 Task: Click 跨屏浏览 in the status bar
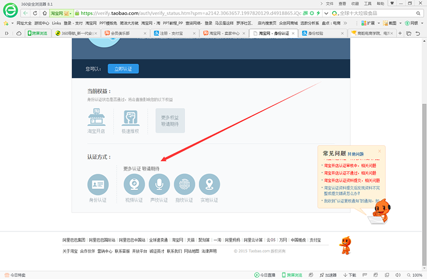click(x=292, y=275)
